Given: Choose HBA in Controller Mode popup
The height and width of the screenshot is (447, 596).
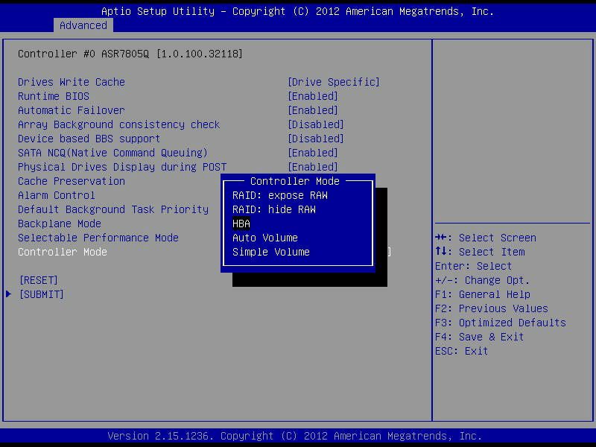Looking at the screenshot, I should 241,223.
